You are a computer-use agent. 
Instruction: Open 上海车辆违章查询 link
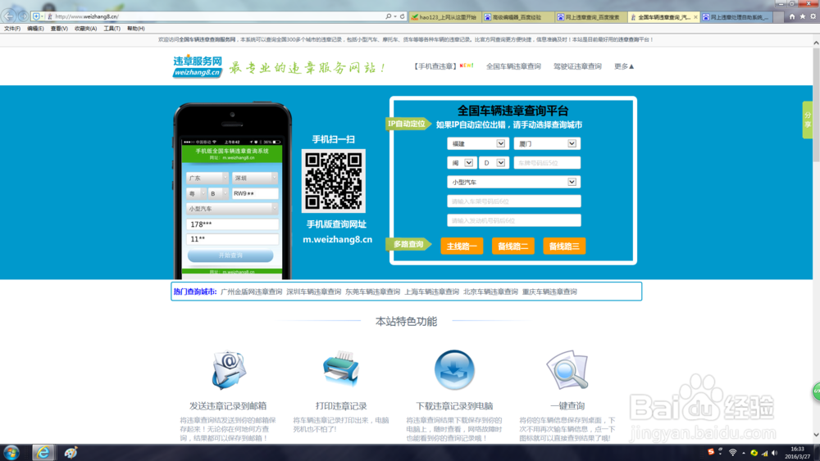pyautogui.click(x=432, y=292)
